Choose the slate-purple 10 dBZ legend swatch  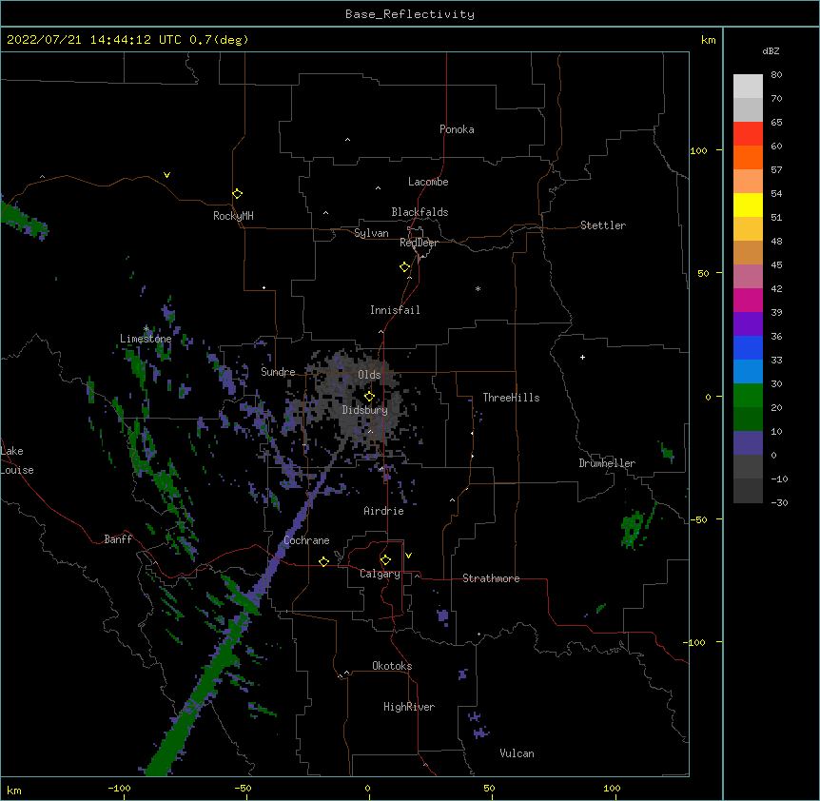748,443
